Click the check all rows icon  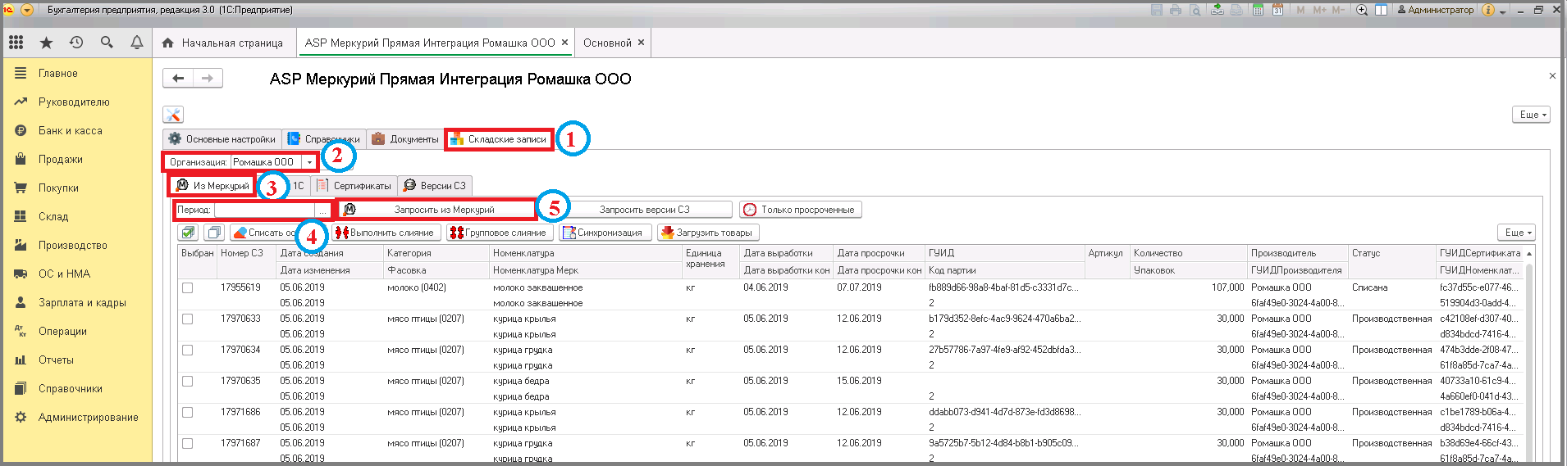(x=189, y=233)
